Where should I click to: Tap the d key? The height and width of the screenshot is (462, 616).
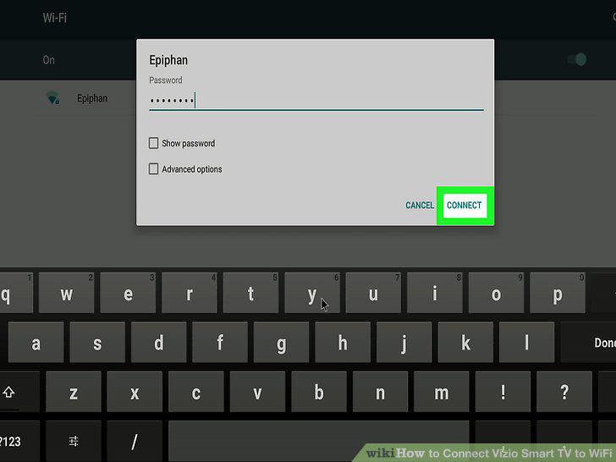[x=159, y=343]
